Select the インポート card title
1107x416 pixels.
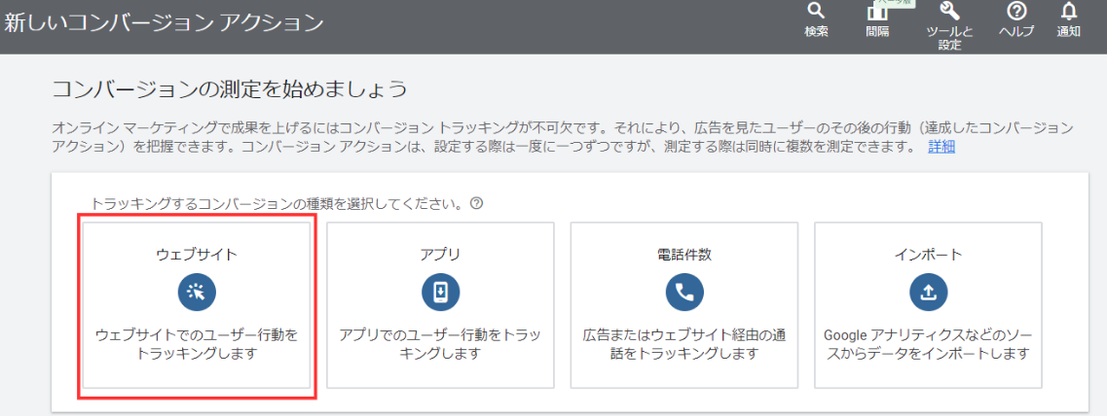929,255
